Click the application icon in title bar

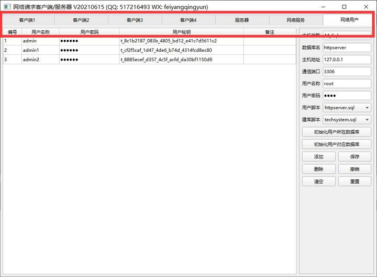point(7,7)
